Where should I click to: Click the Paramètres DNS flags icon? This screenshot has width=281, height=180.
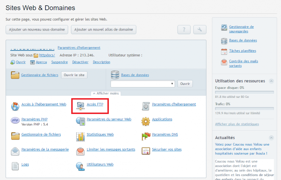point(146,136)
